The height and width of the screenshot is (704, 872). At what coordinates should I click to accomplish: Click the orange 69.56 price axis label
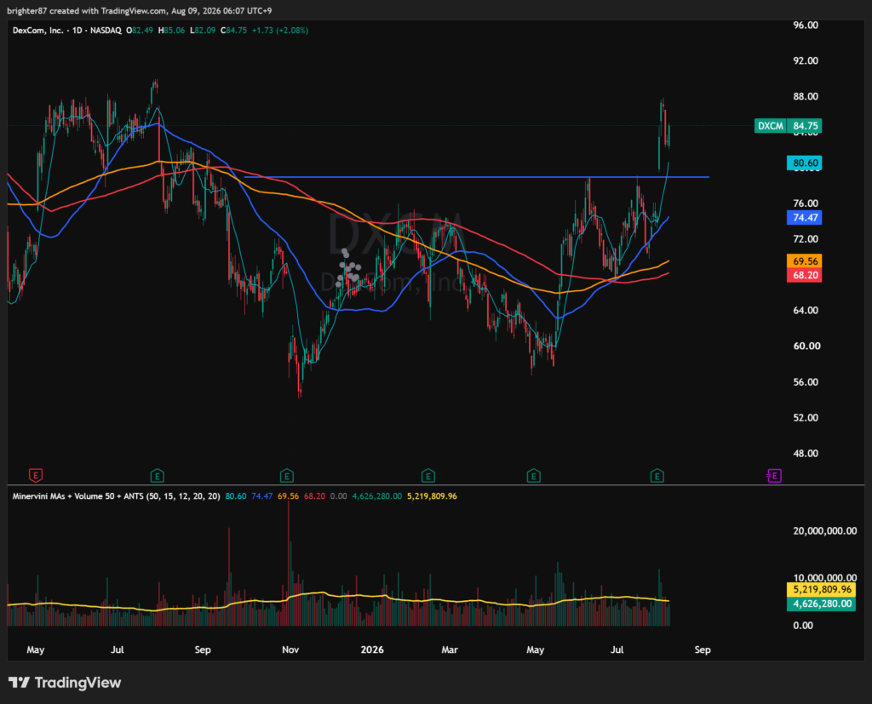pyautogui.click(x=805, y=260)
